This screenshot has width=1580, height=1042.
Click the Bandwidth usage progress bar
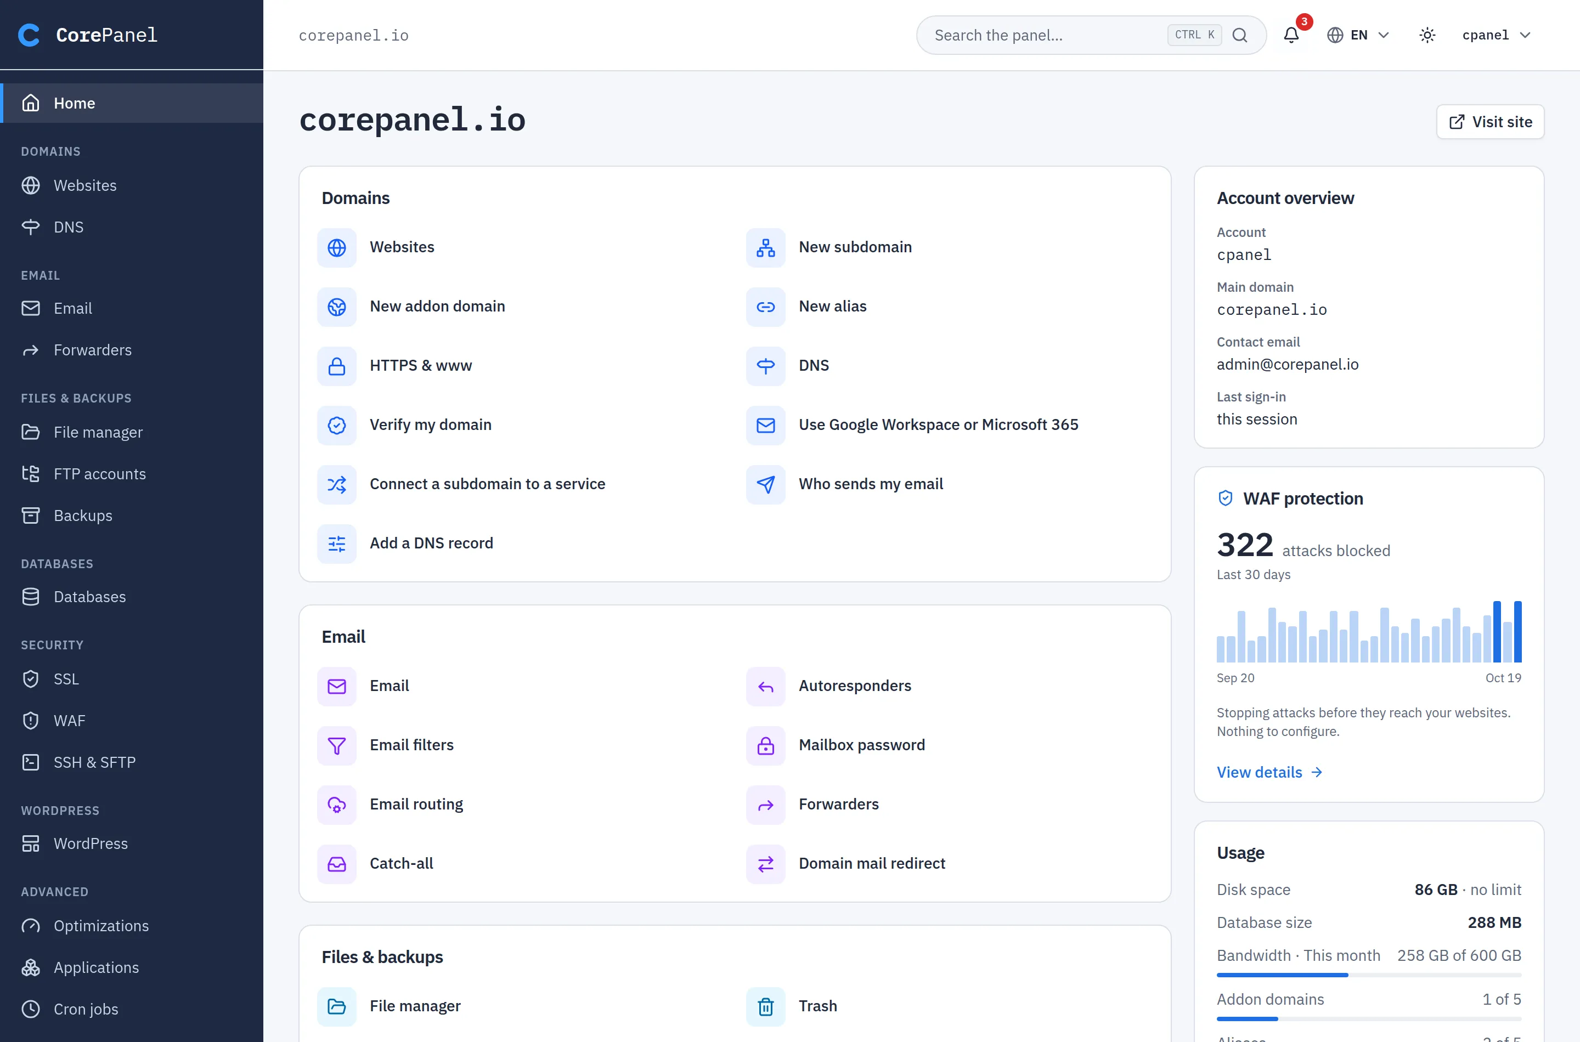pos(1369,975)
